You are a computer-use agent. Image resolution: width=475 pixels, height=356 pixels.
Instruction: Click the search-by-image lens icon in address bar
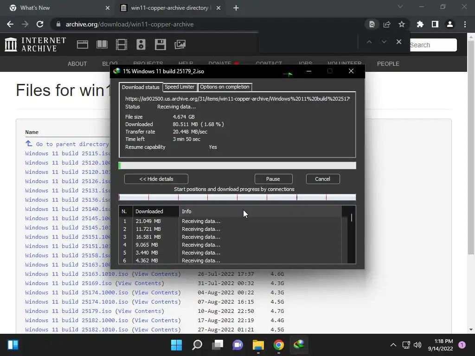pos(372,24)
